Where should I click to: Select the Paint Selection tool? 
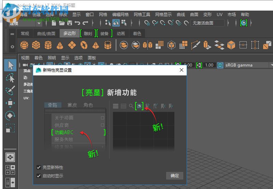click(10, 90)
